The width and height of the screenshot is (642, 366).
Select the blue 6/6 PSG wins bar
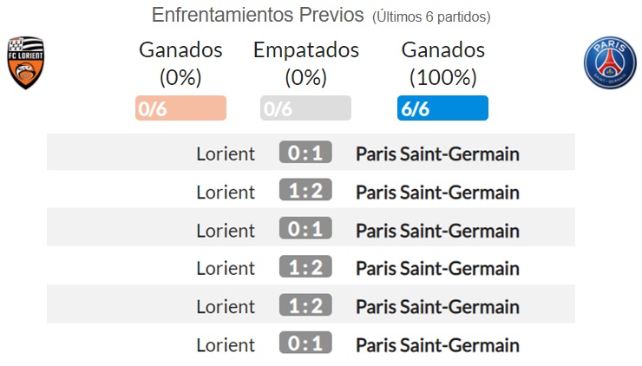coord(442,108)
